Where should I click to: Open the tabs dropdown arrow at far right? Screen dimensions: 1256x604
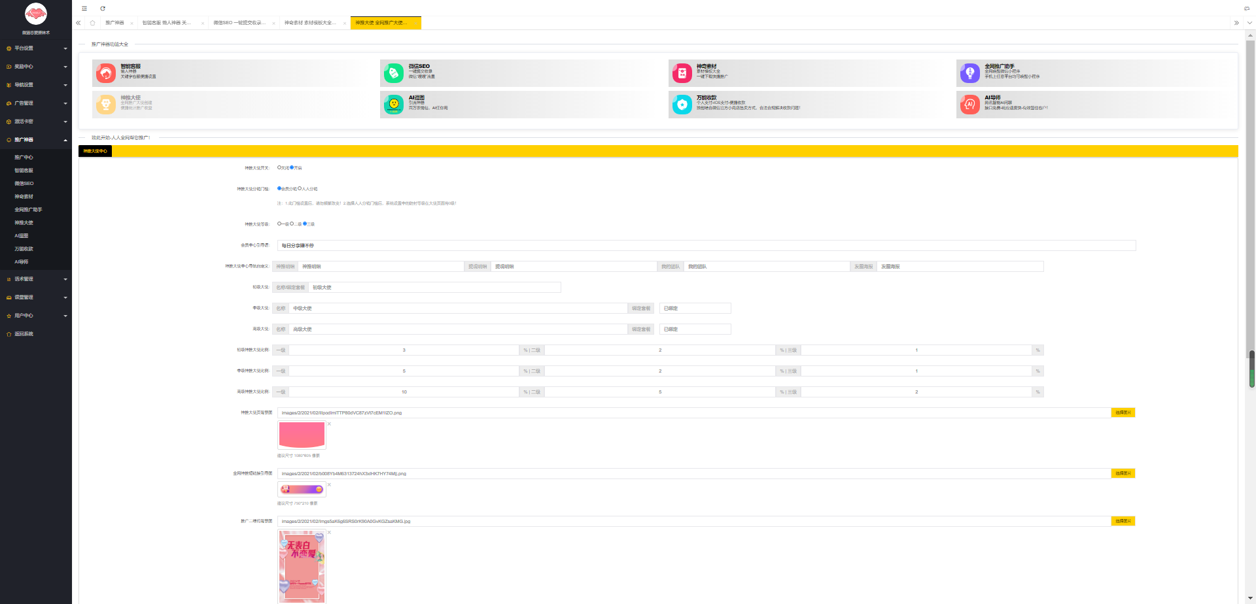click(x=1249, y=23)
